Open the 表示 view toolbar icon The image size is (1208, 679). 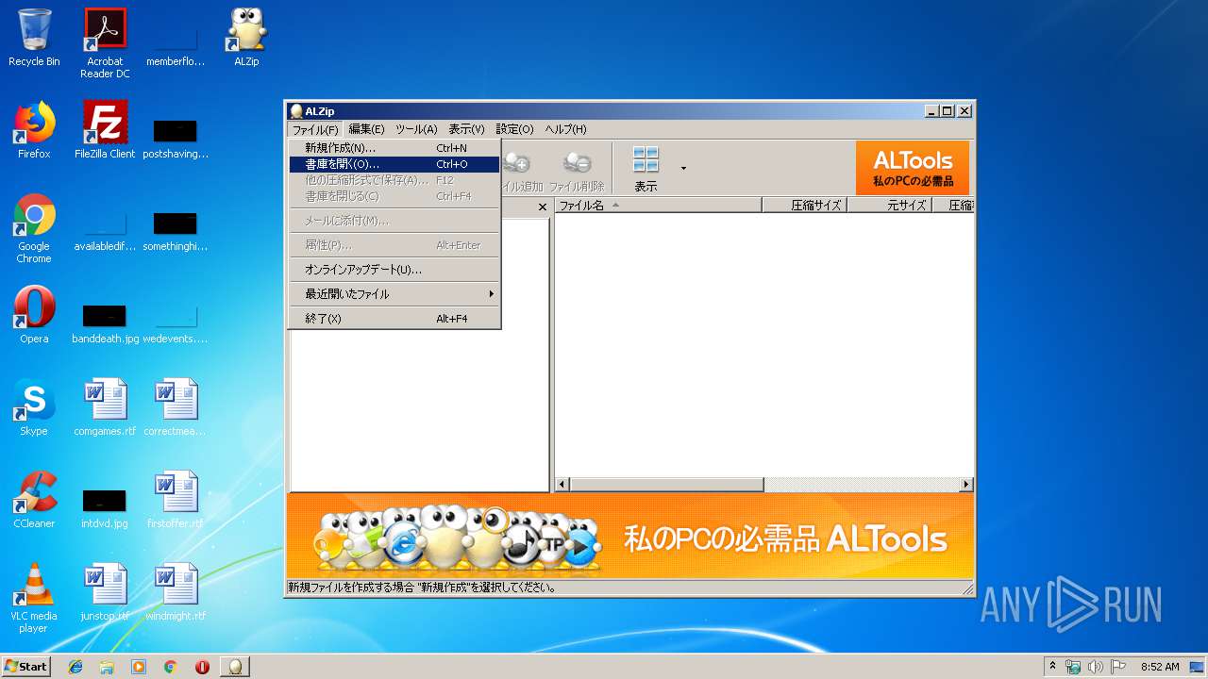[x=646, y=169]
